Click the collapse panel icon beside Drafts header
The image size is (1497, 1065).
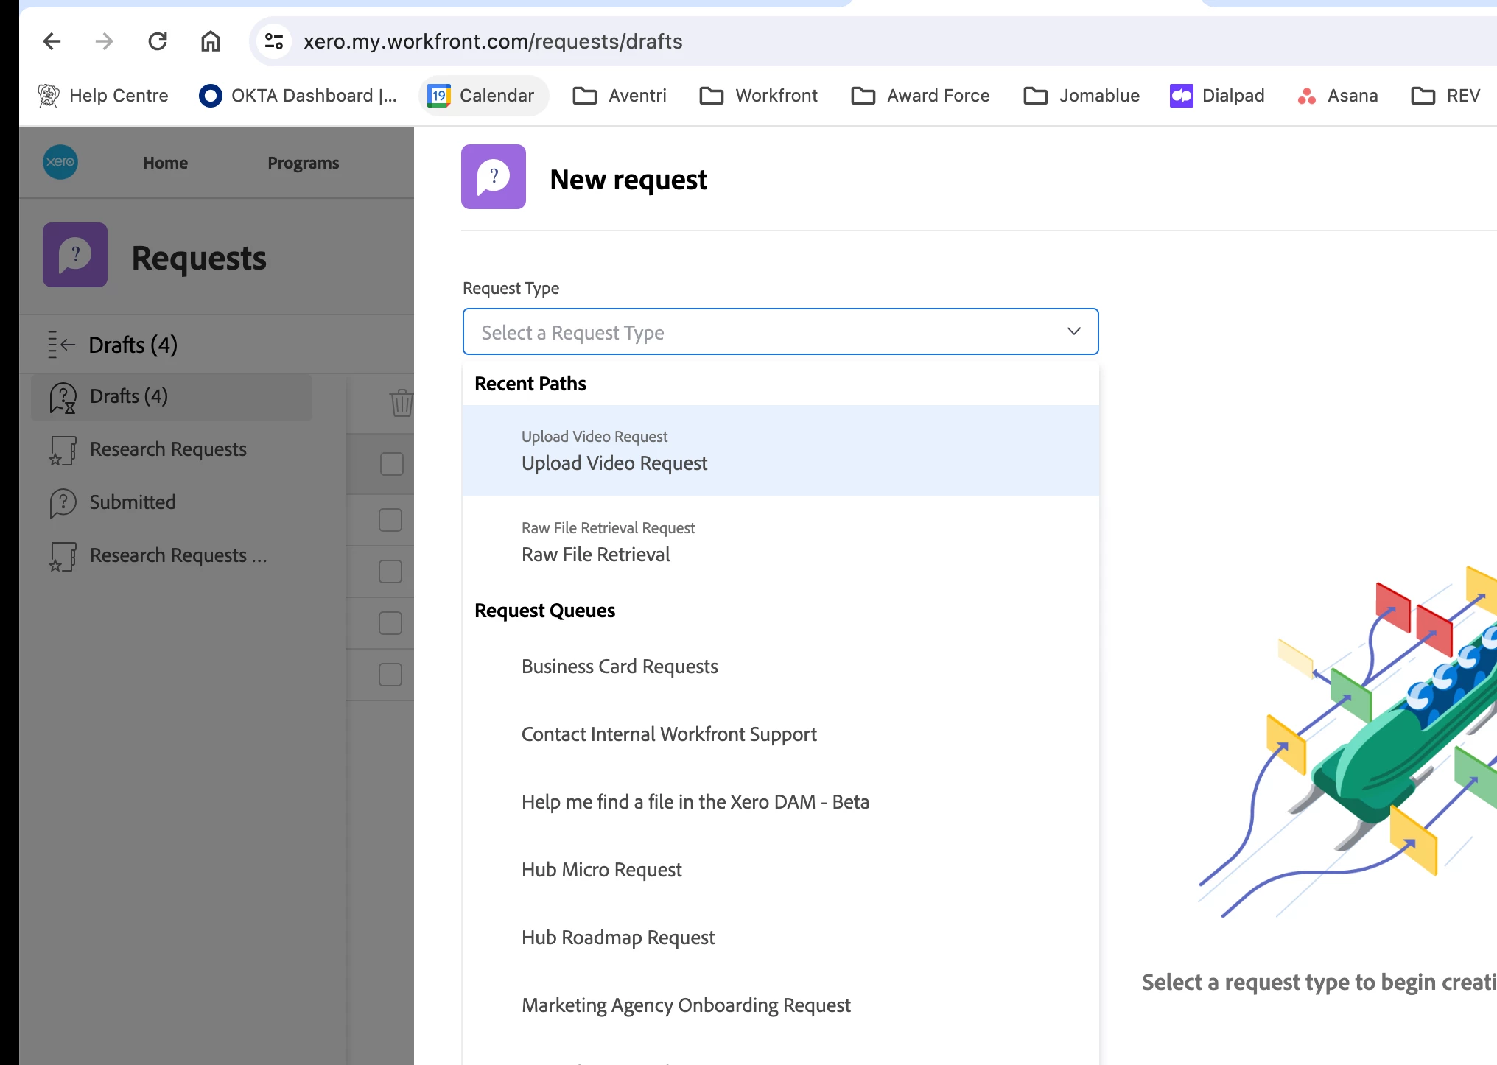[62, 345]
